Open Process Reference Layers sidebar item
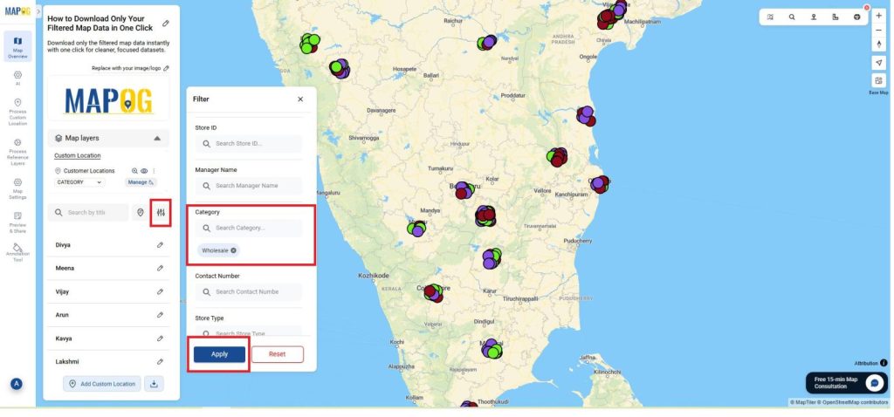 [17, 152]
